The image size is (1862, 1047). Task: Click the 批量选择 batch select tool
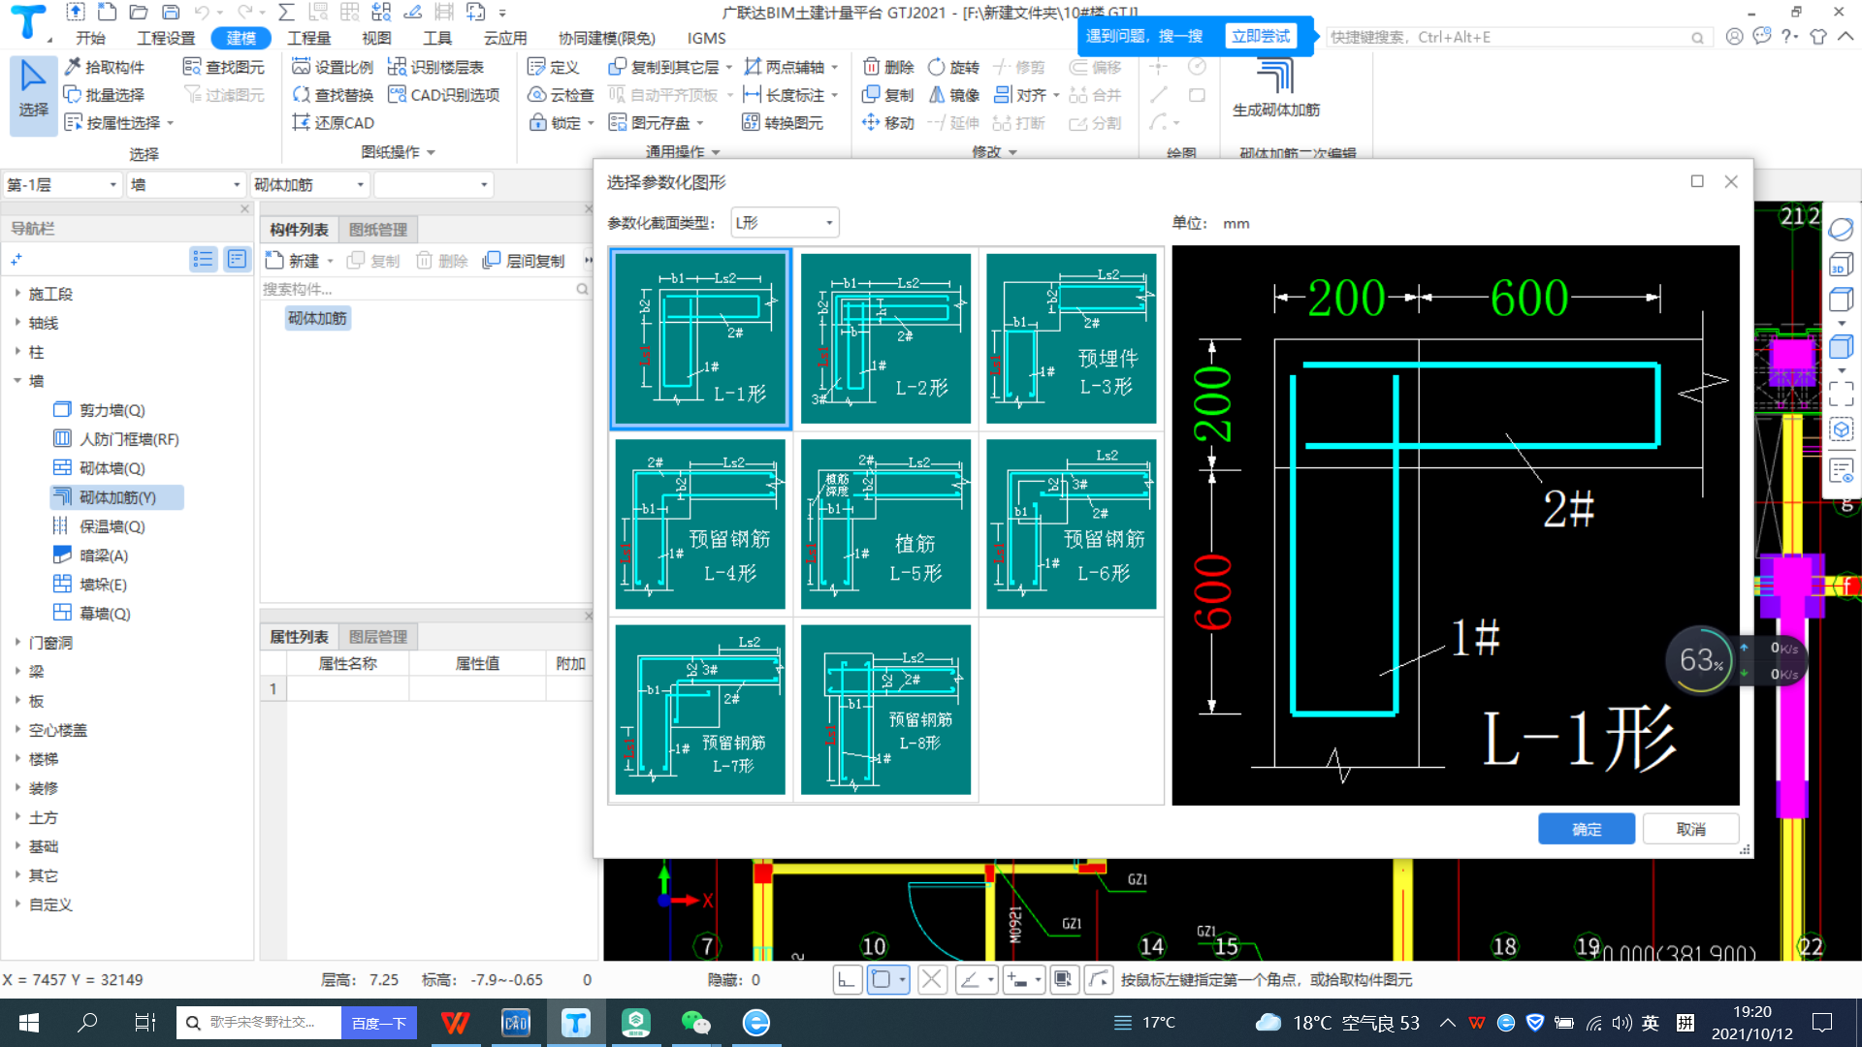click(x=104, y=95)
